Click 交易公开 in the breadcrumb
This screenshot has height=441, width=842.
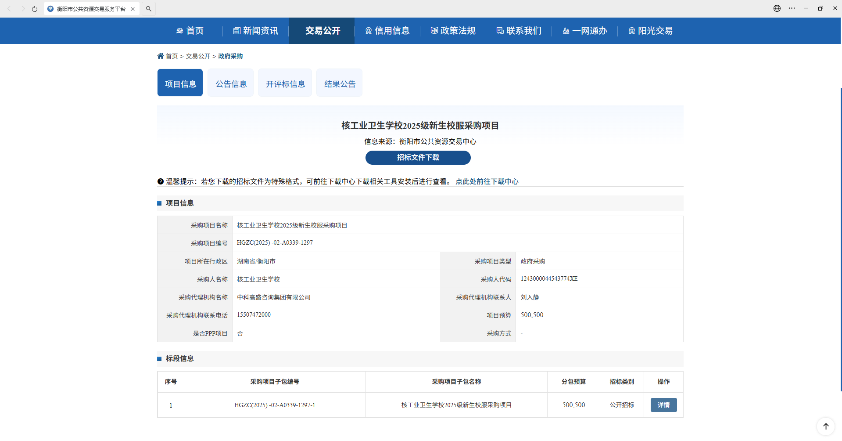point(198,56)
